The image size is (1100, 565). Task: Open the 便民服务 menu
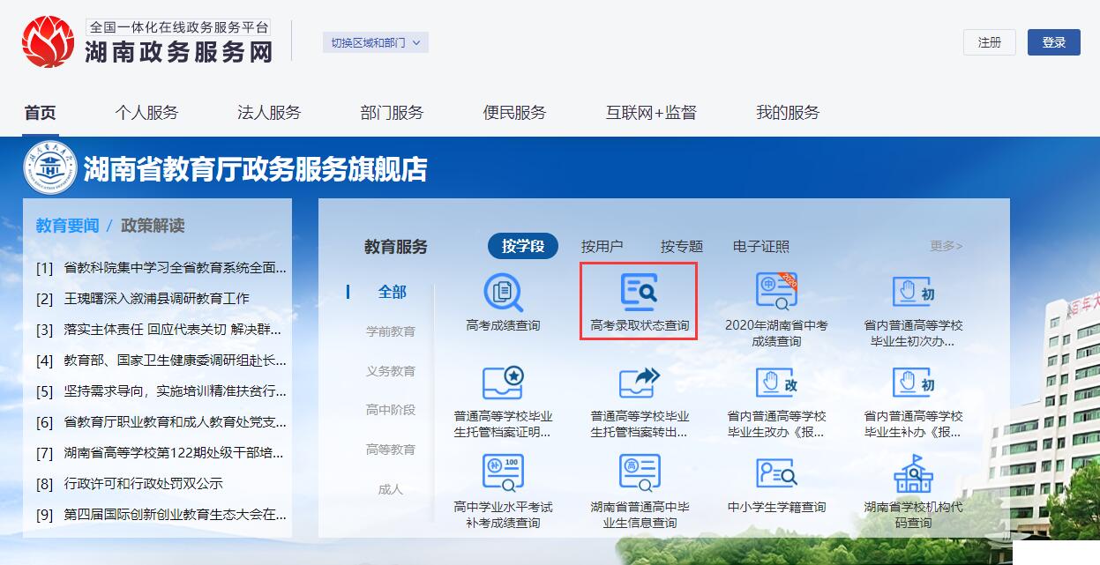click(x=514, y=113)
